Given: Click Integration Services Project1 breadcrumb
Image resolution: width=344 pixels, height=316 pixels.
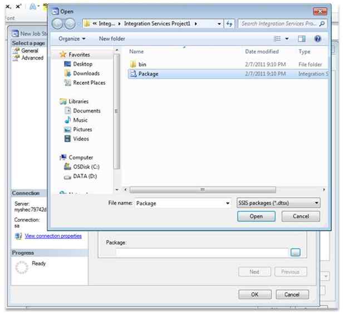Looking at the screenshot, I should (x=157, y=23).
